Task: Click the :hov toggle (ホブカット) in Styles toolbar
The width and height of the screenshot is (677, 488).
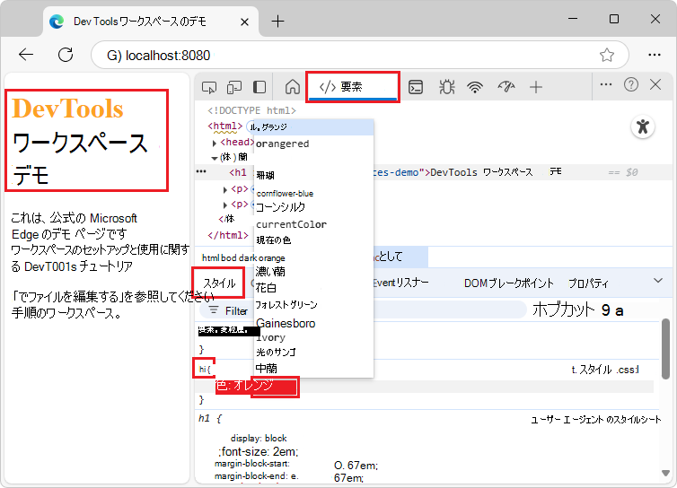Action: pos(564,309)
